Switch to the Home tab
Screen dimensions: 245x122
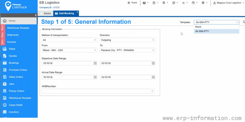45,13
